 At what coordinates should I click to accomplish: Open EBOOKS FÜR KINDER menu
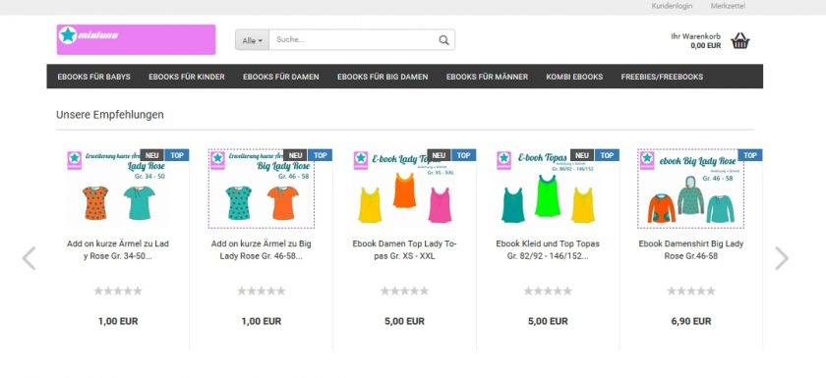[187, 77]
